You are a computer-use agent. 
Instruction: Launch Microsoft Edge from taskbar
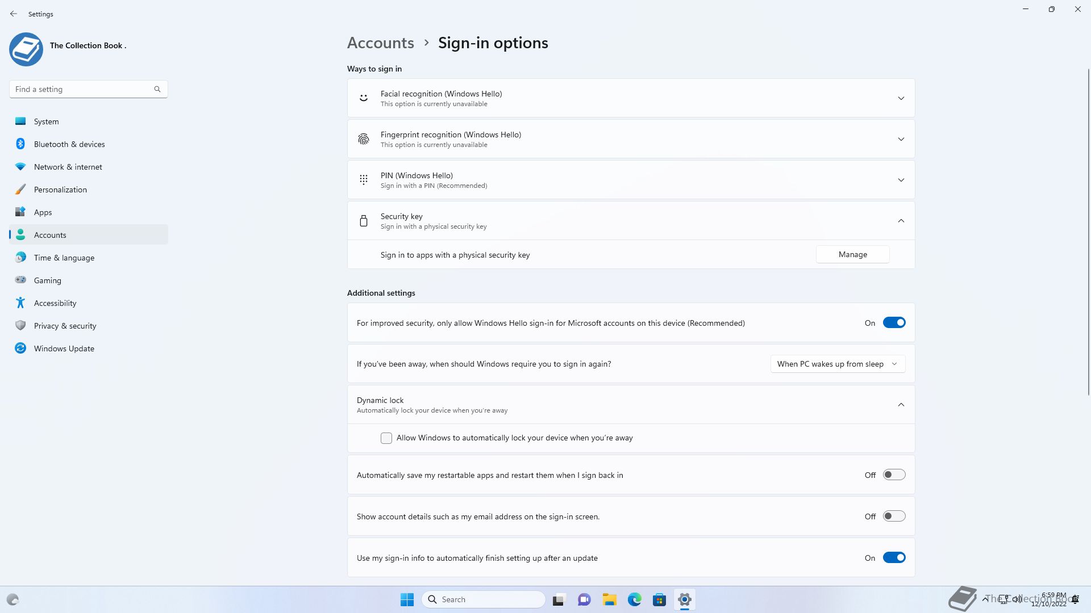coord(634,599)
